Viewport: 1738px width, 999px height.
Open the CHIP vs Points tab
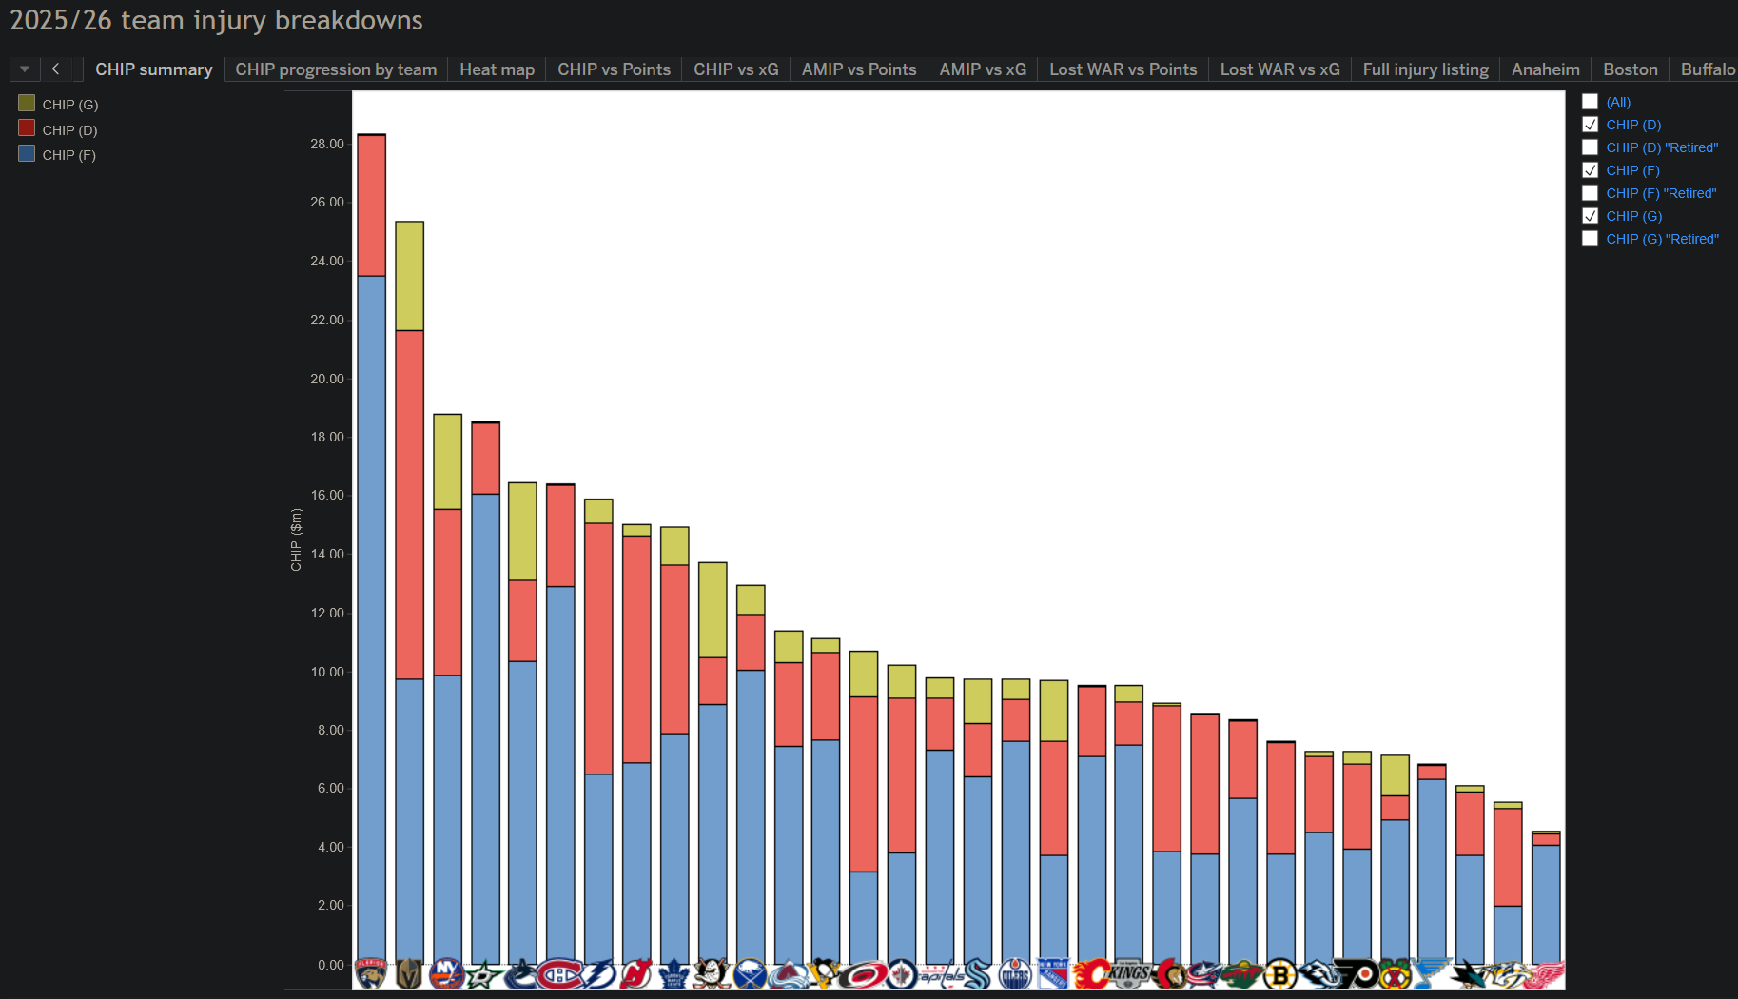point(614,69)
